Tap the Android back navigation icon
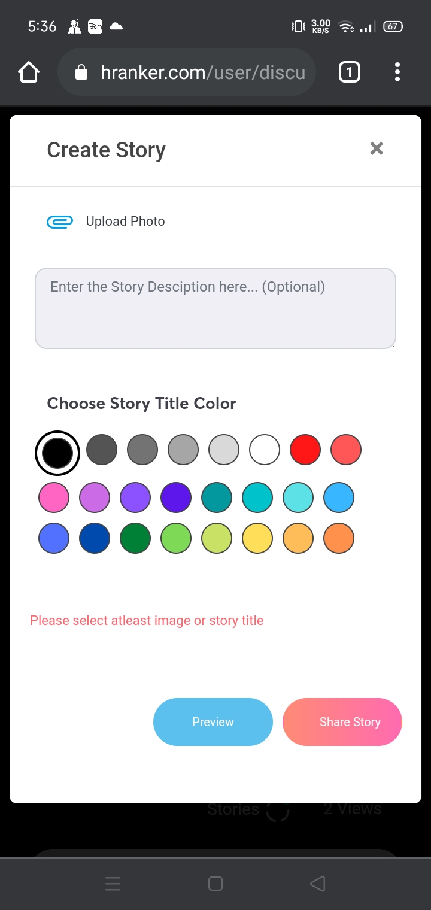Screen dimensions: 431x910 (318, 884)
